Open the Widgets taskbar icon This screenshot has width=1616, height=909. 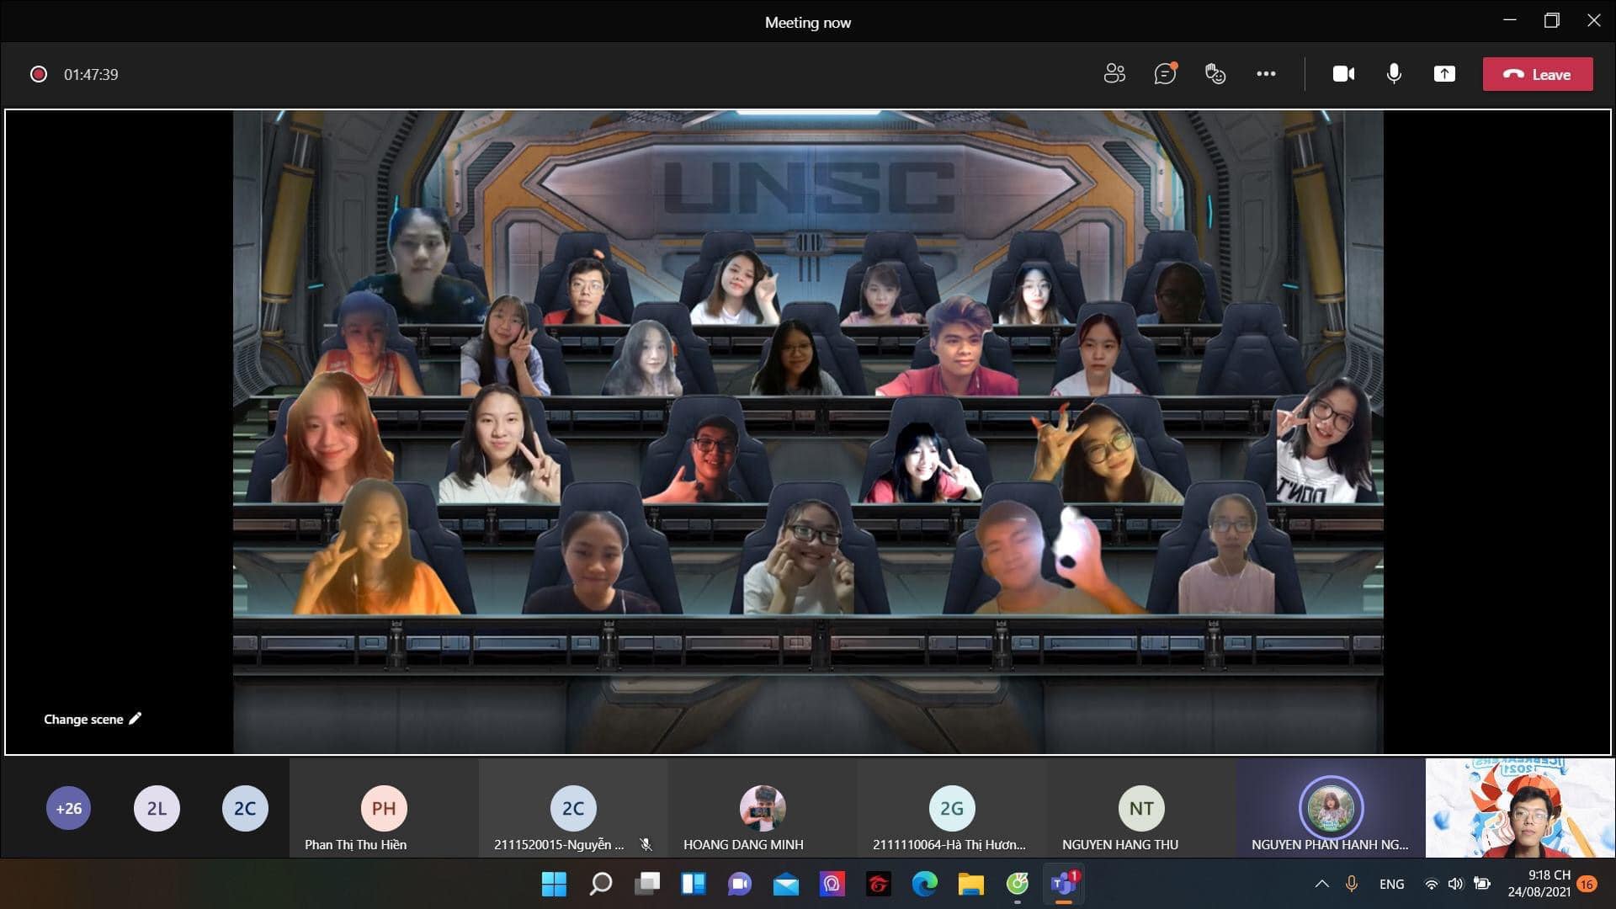point(694,884)
